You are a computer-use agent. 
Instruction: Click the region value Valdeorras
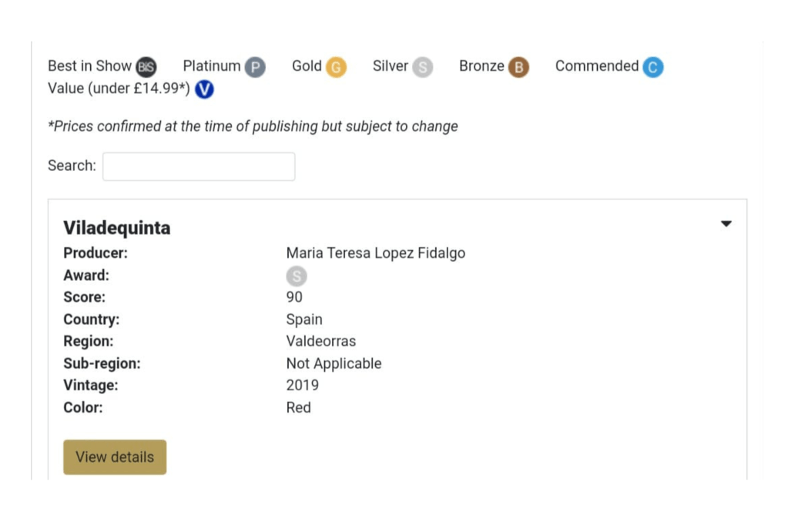(x=320, y=341)
